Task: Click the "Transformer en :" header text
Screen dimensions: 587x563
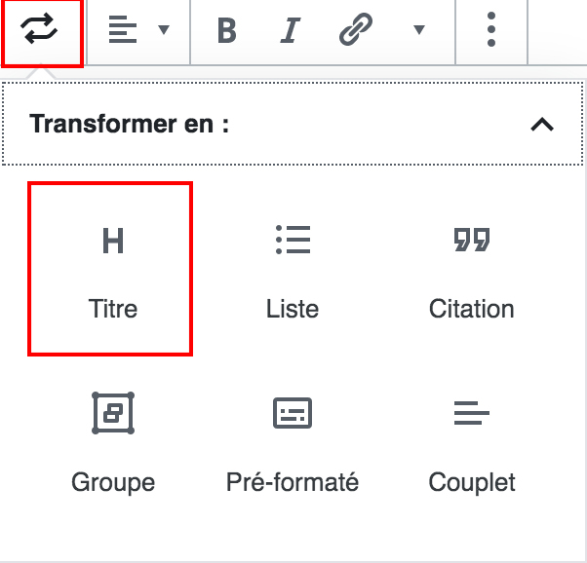Action: [130, 125]
